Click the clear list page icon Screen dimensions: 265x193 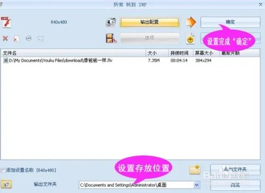coord(16,39)
